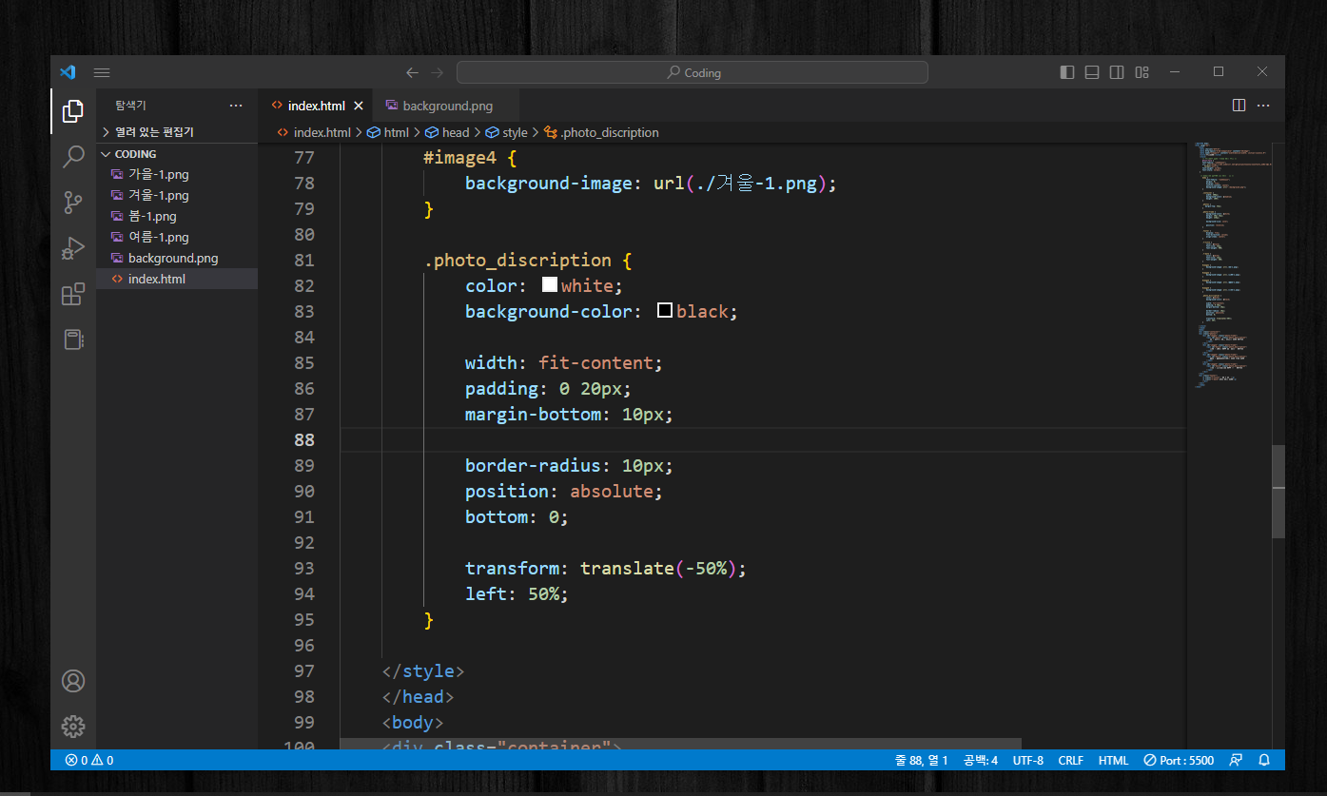
Task: Open the Manage gear icon
Action: (x=73, y=727)
